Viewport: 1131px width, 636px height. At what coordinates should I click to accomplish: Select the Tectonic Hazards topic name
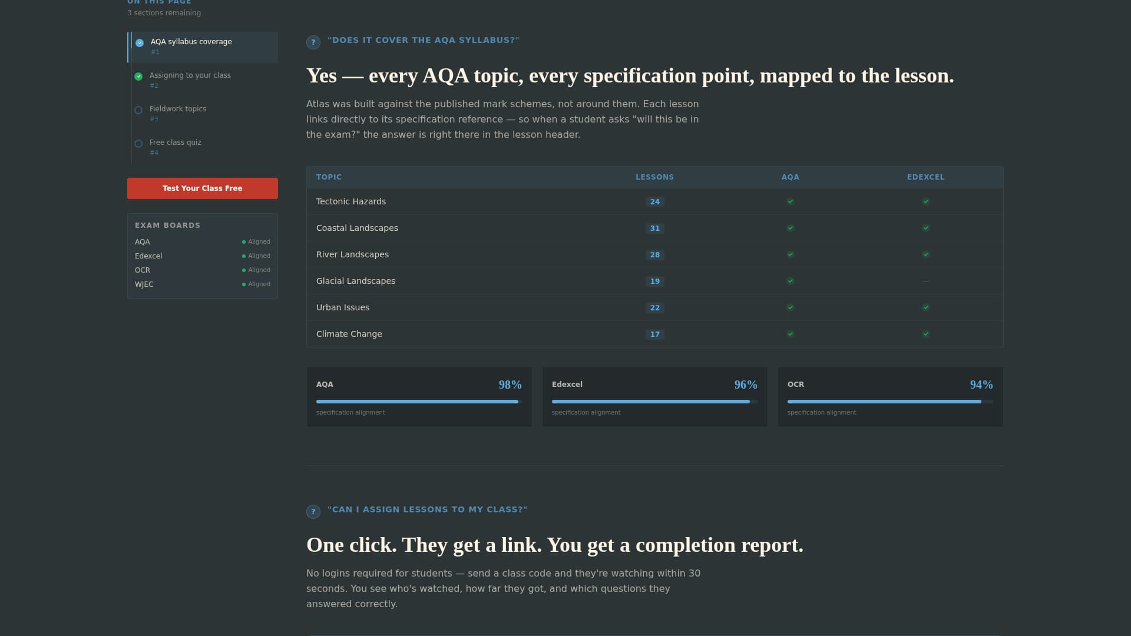[x=351, y=201]
